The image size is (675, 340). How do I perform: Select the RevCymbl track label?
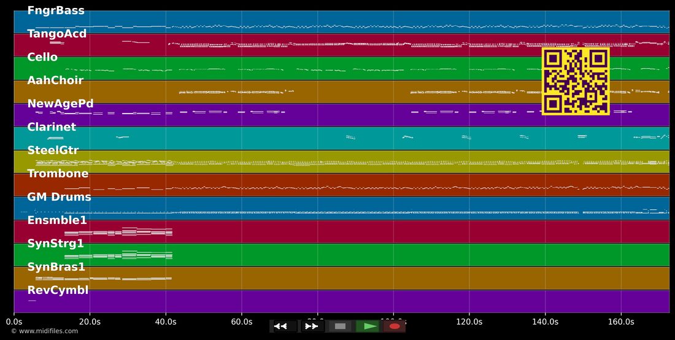pyautogui.click(x=58, y=290)
